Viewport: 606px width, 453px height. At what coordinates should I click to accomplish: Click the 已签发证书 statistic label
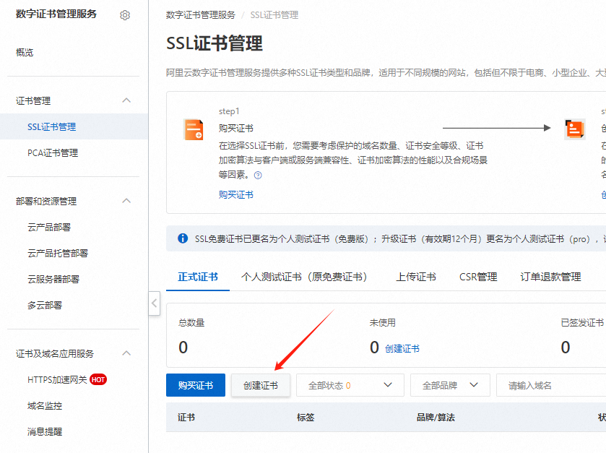[x=582, y=322]
